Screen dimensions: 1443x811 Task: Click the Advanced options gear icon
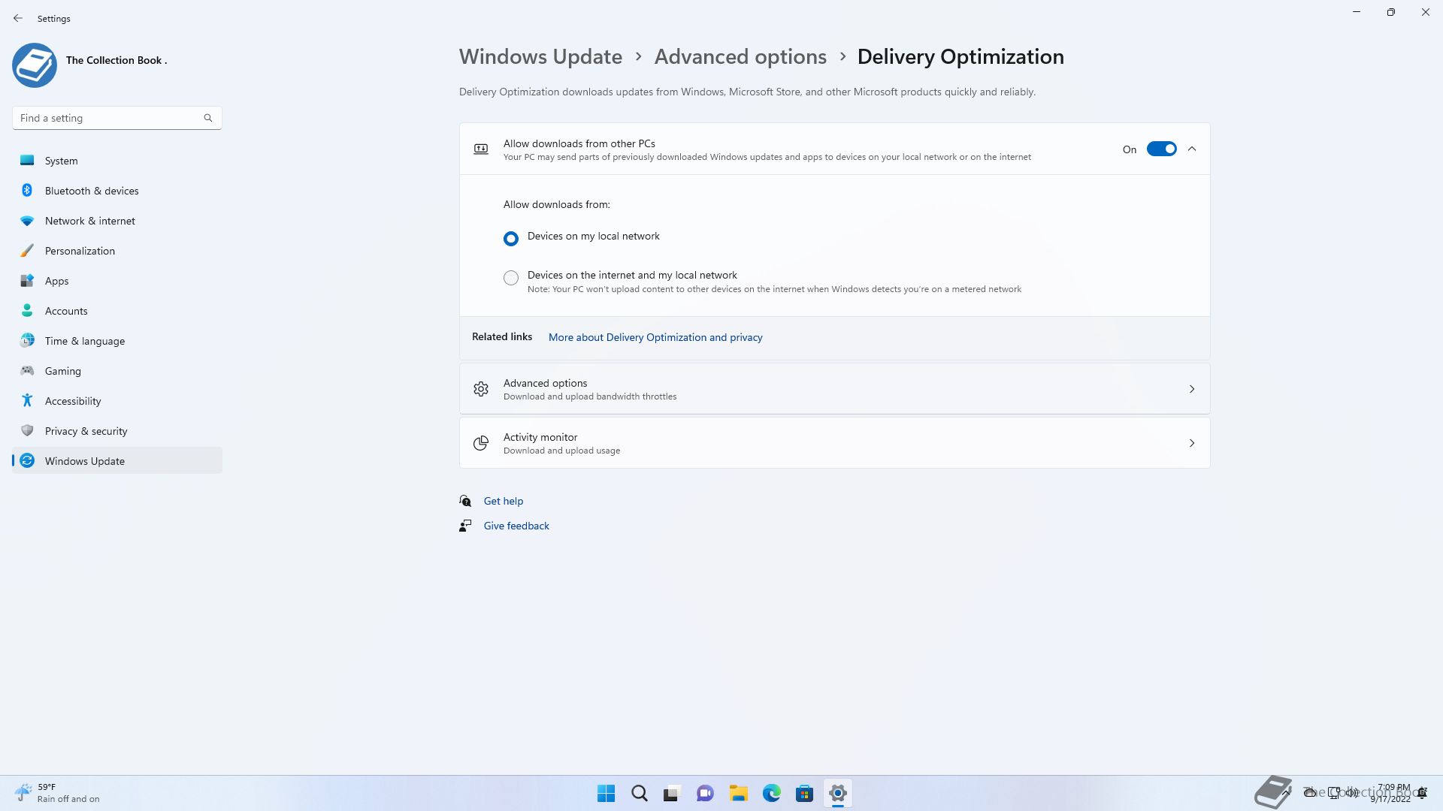point(481,389)
